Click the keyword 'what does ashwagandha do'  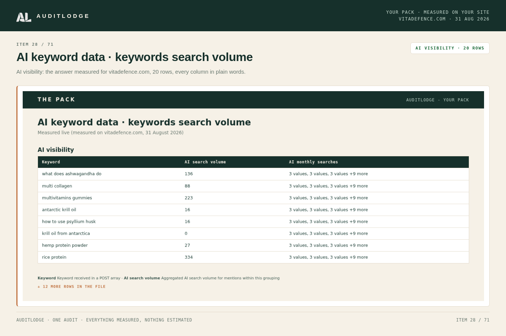pos(72,174)
